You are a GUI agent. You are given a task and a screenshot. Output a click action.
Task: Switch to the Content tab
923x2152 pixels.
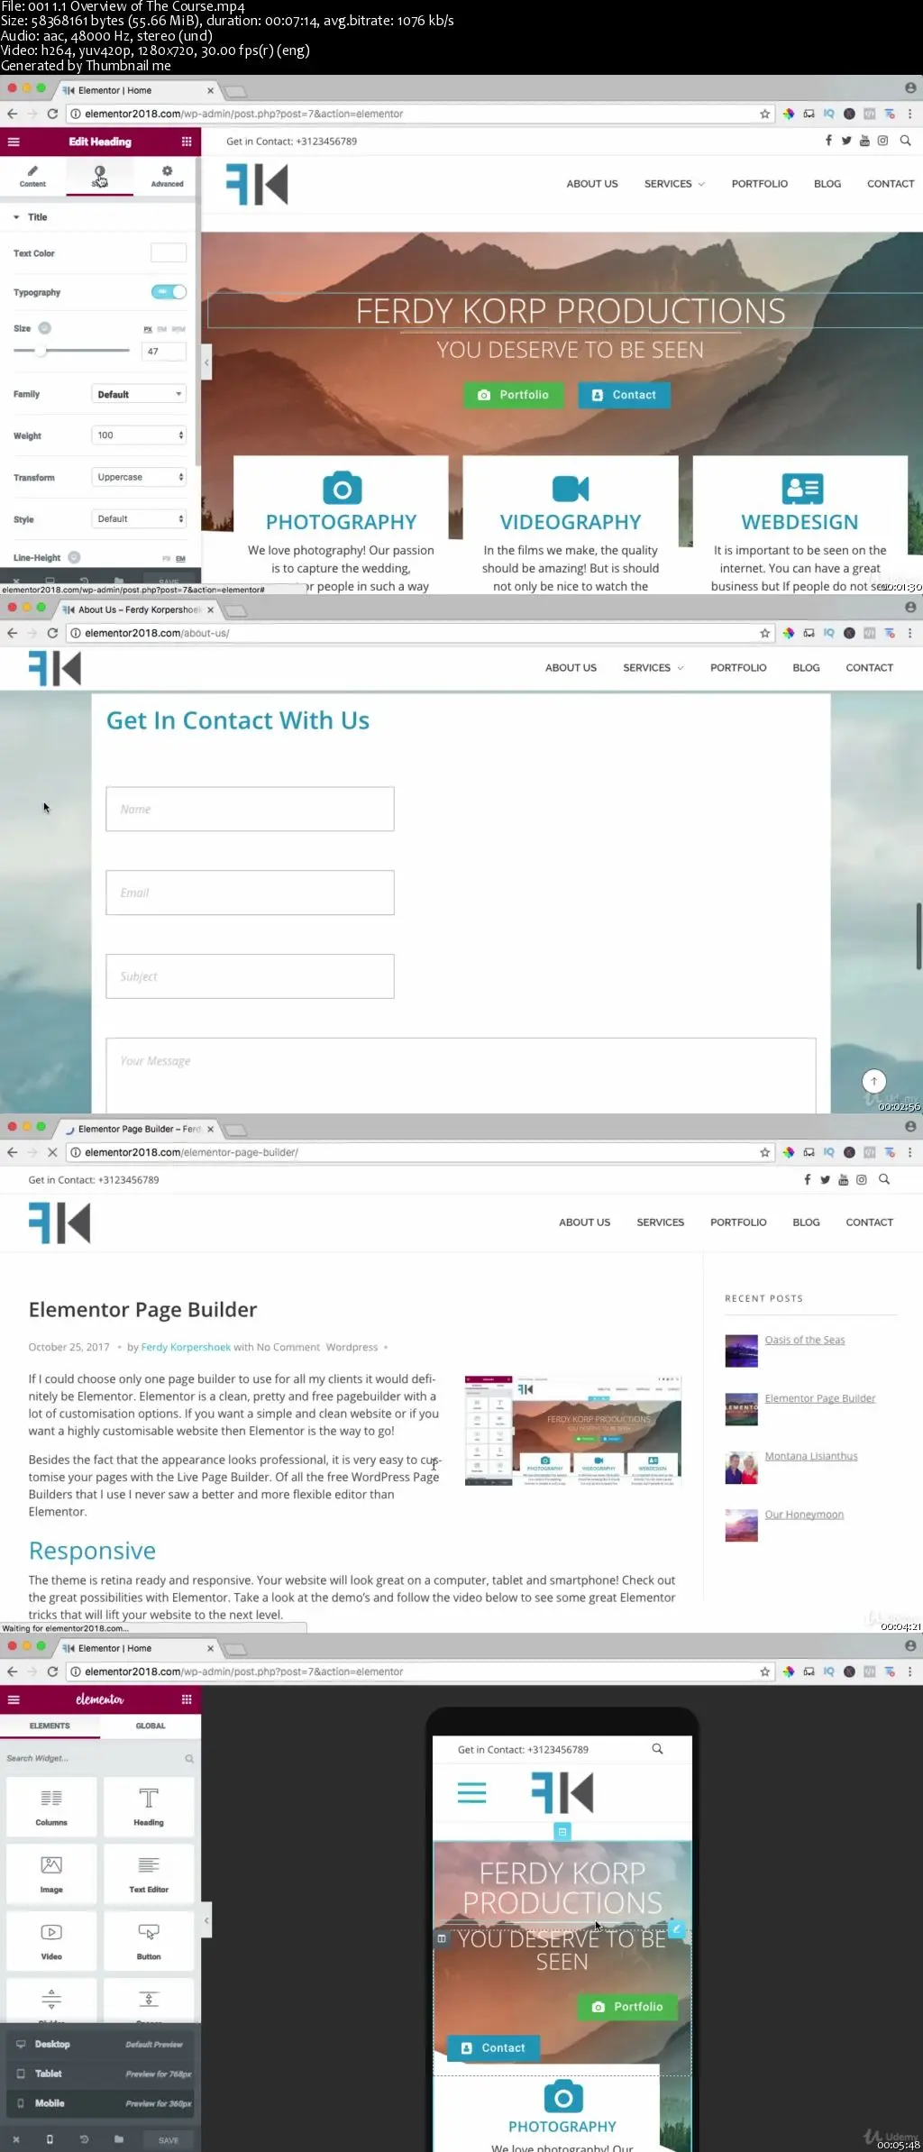pyautogui.click(x=32, y=176)
